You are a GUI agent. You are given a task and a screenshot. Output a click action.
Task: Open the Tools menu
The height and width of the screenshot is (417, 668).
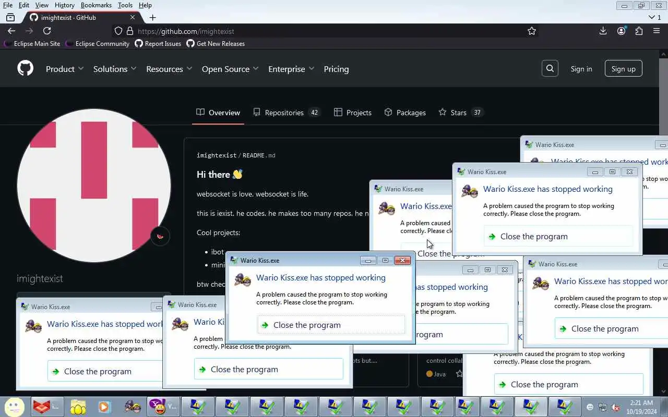pos(125,5)
